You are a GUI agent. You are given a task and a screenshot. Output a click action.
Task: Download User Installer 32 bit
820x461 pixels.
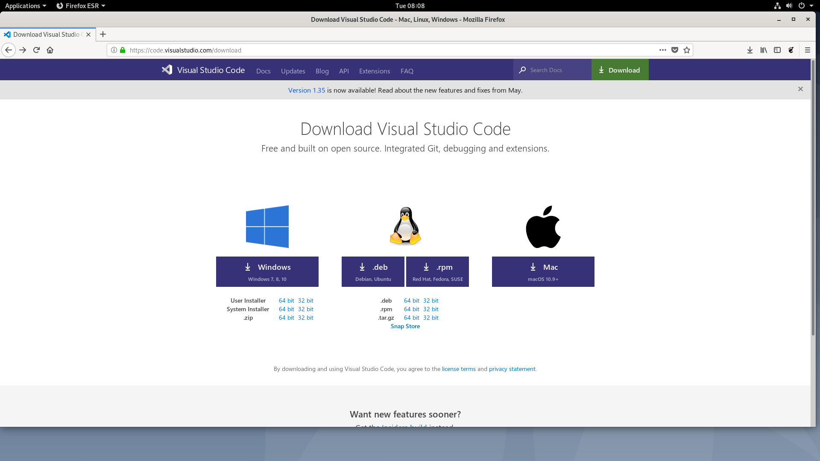tap(305, 301)
